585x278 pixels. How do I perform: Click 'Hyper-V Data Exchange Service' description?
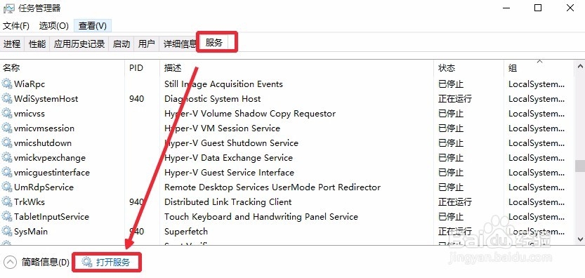228,157
